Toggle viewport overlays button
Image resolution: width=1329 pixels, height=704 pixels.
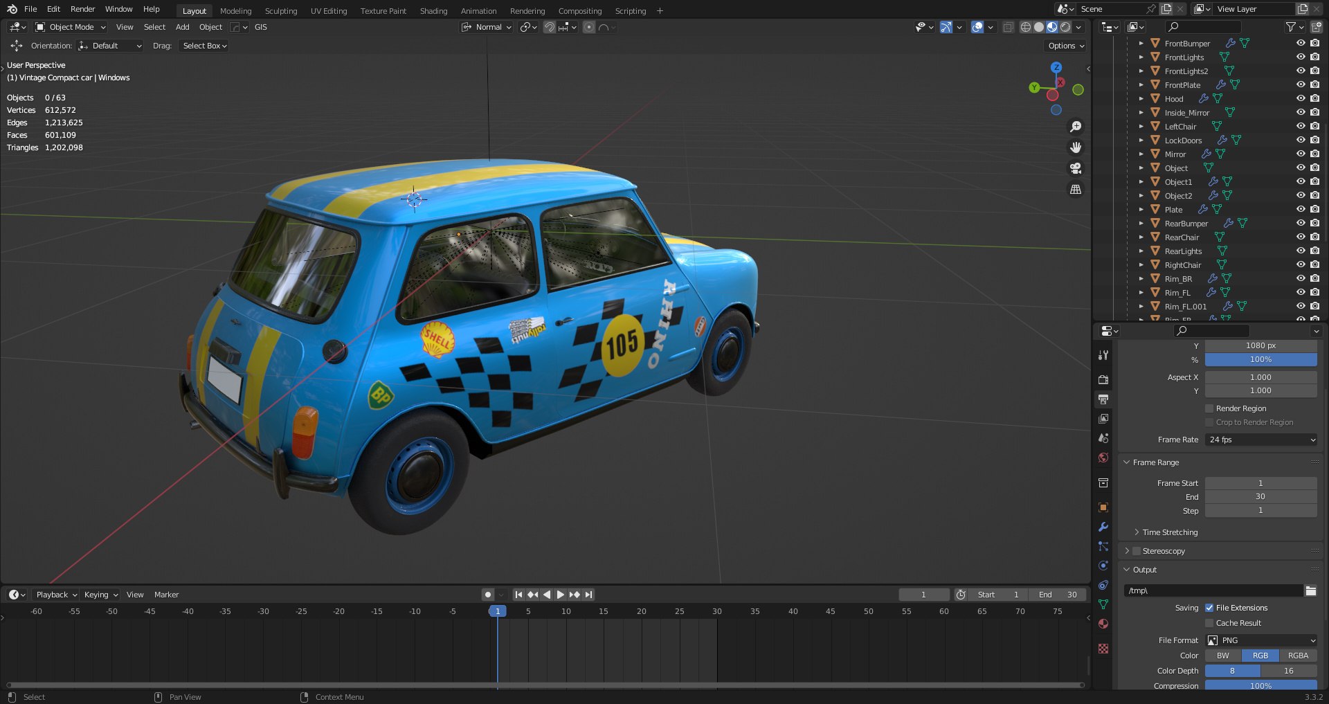tap(977, 27)
